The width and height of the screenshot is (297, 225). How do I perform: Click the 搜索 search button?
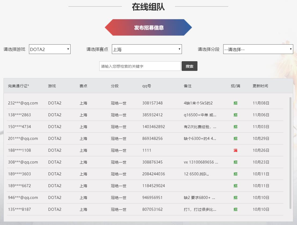(x=189, y=66)
